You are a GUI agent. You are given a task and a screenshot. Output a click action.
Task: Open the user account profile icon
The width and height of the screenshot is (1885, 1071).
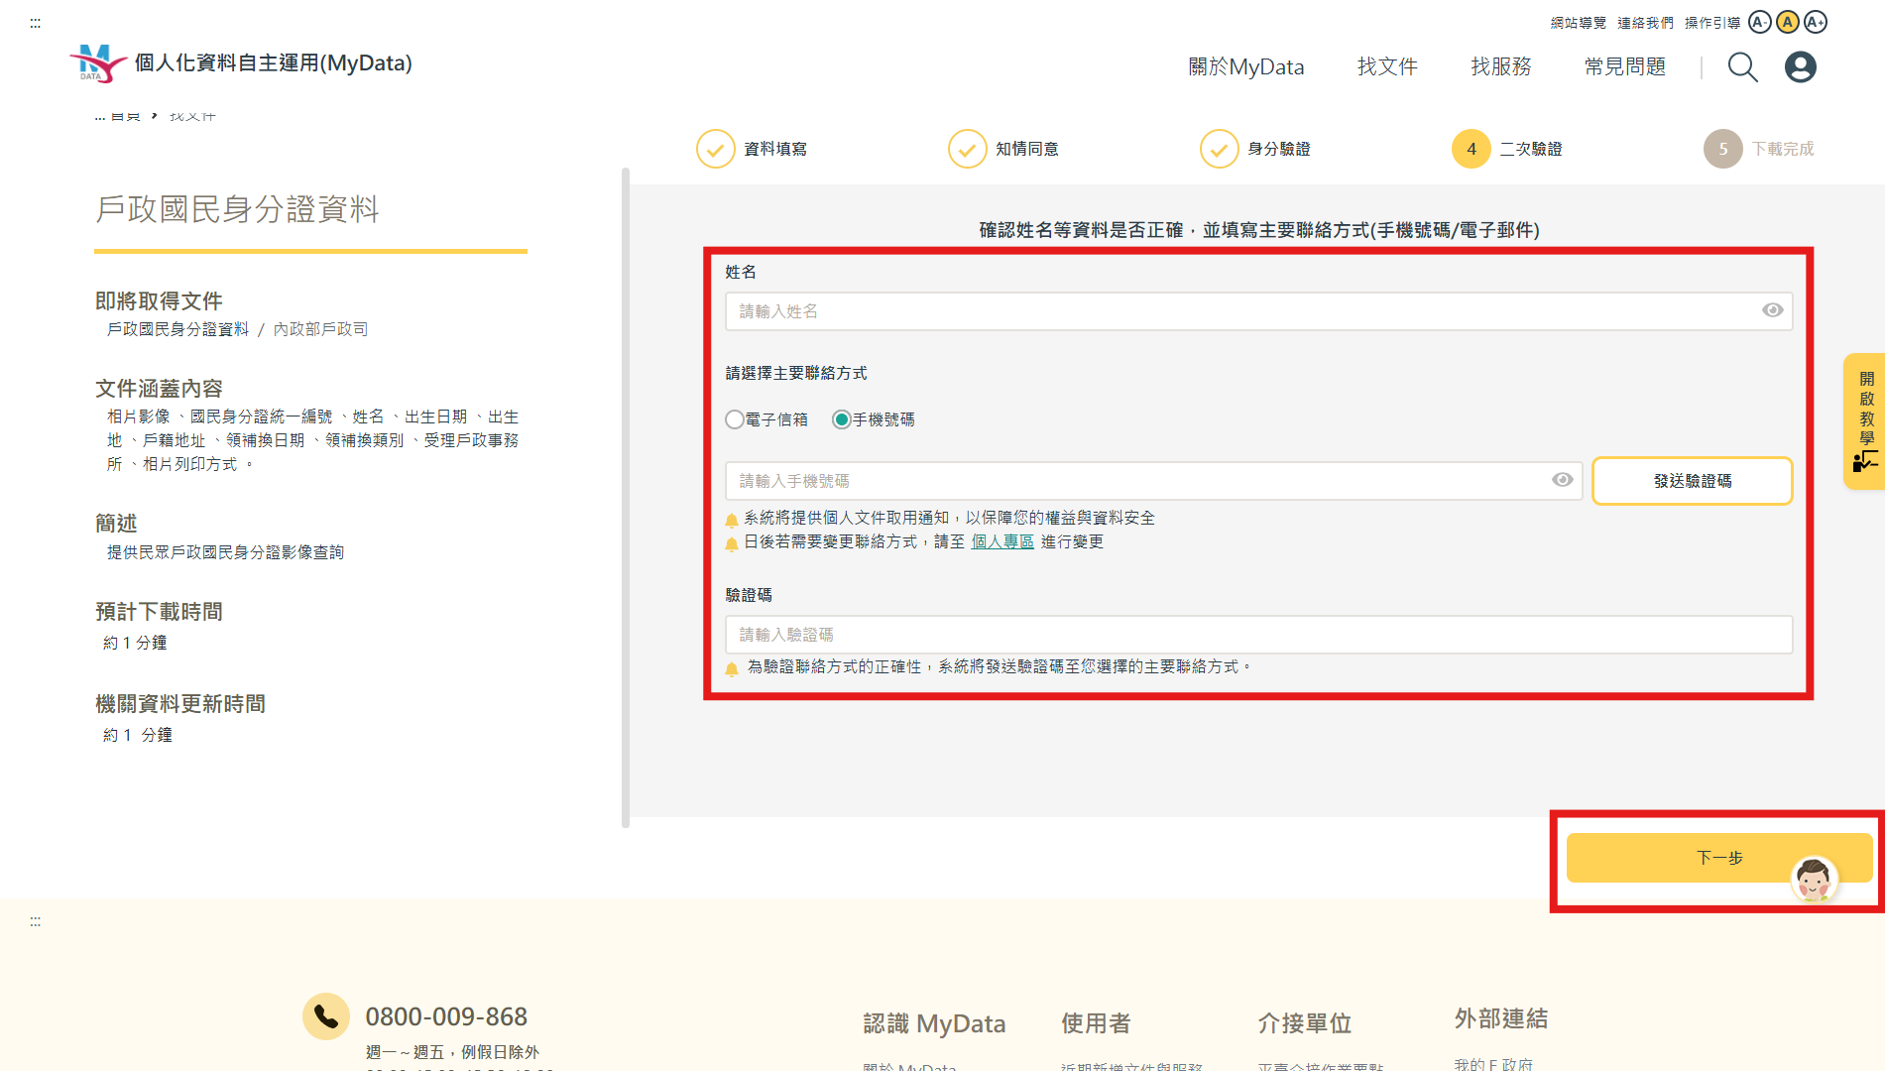coord(1800,67)
